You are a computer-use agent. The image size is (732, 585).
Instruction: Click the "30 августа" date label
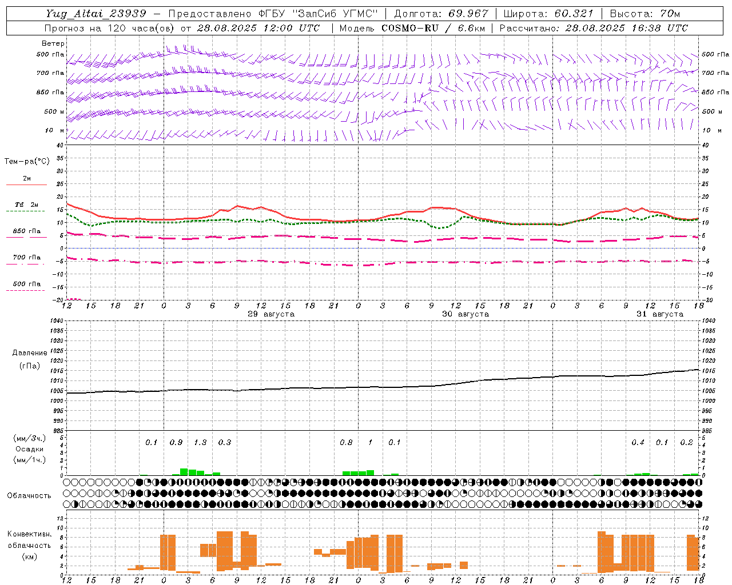[x=466, y=314]
